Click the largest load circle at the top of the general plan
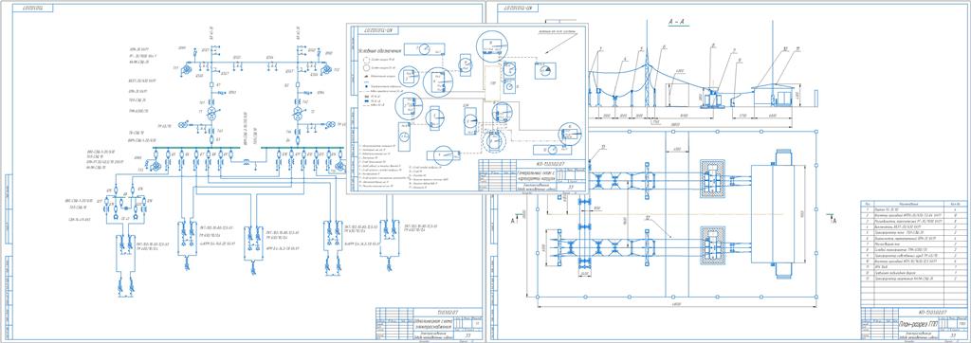The image size is (971, 343). 492,45
